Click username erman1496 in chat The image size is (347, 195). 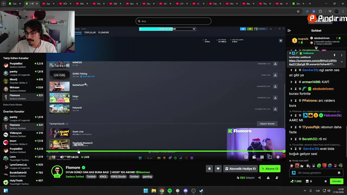tap(311, 82)
